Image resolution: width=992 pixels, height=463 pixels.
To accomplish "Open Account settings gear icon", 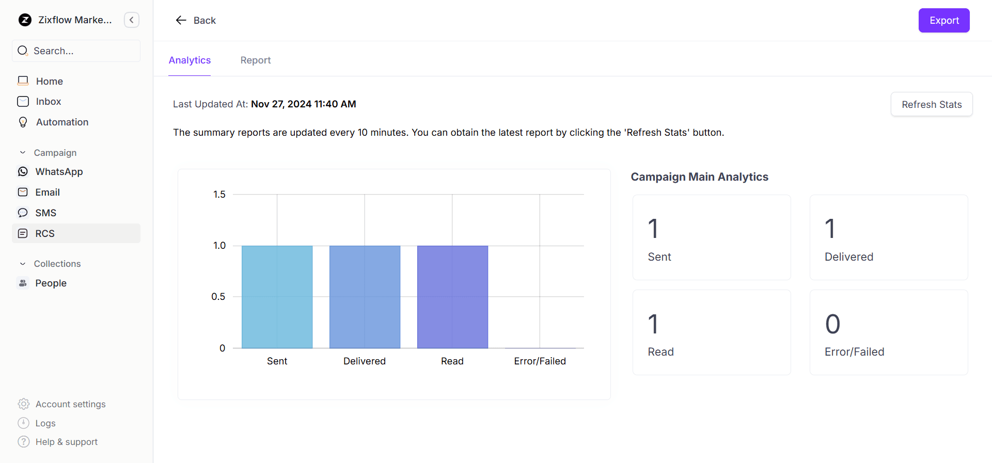I will pos(24,404).
